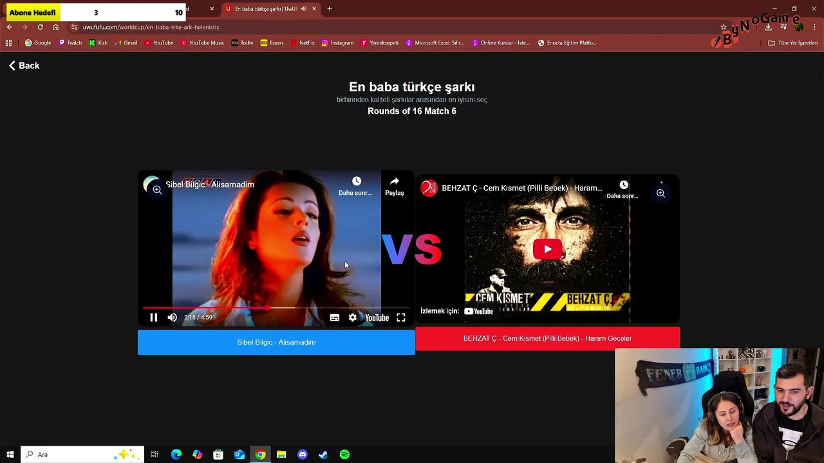Screen dimensions: 824x463
Task: Open Windows Start menu
Action: click(x=10, y=455)
